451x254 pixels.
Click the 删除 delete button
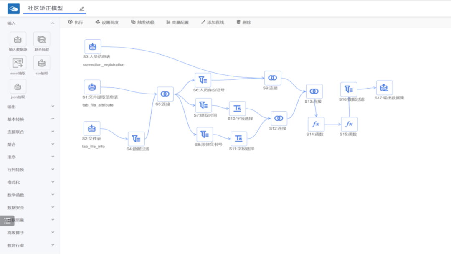244,22
